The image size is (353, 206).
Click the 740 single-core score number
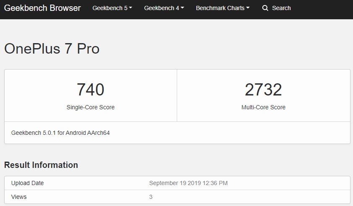tap(91, 90)
